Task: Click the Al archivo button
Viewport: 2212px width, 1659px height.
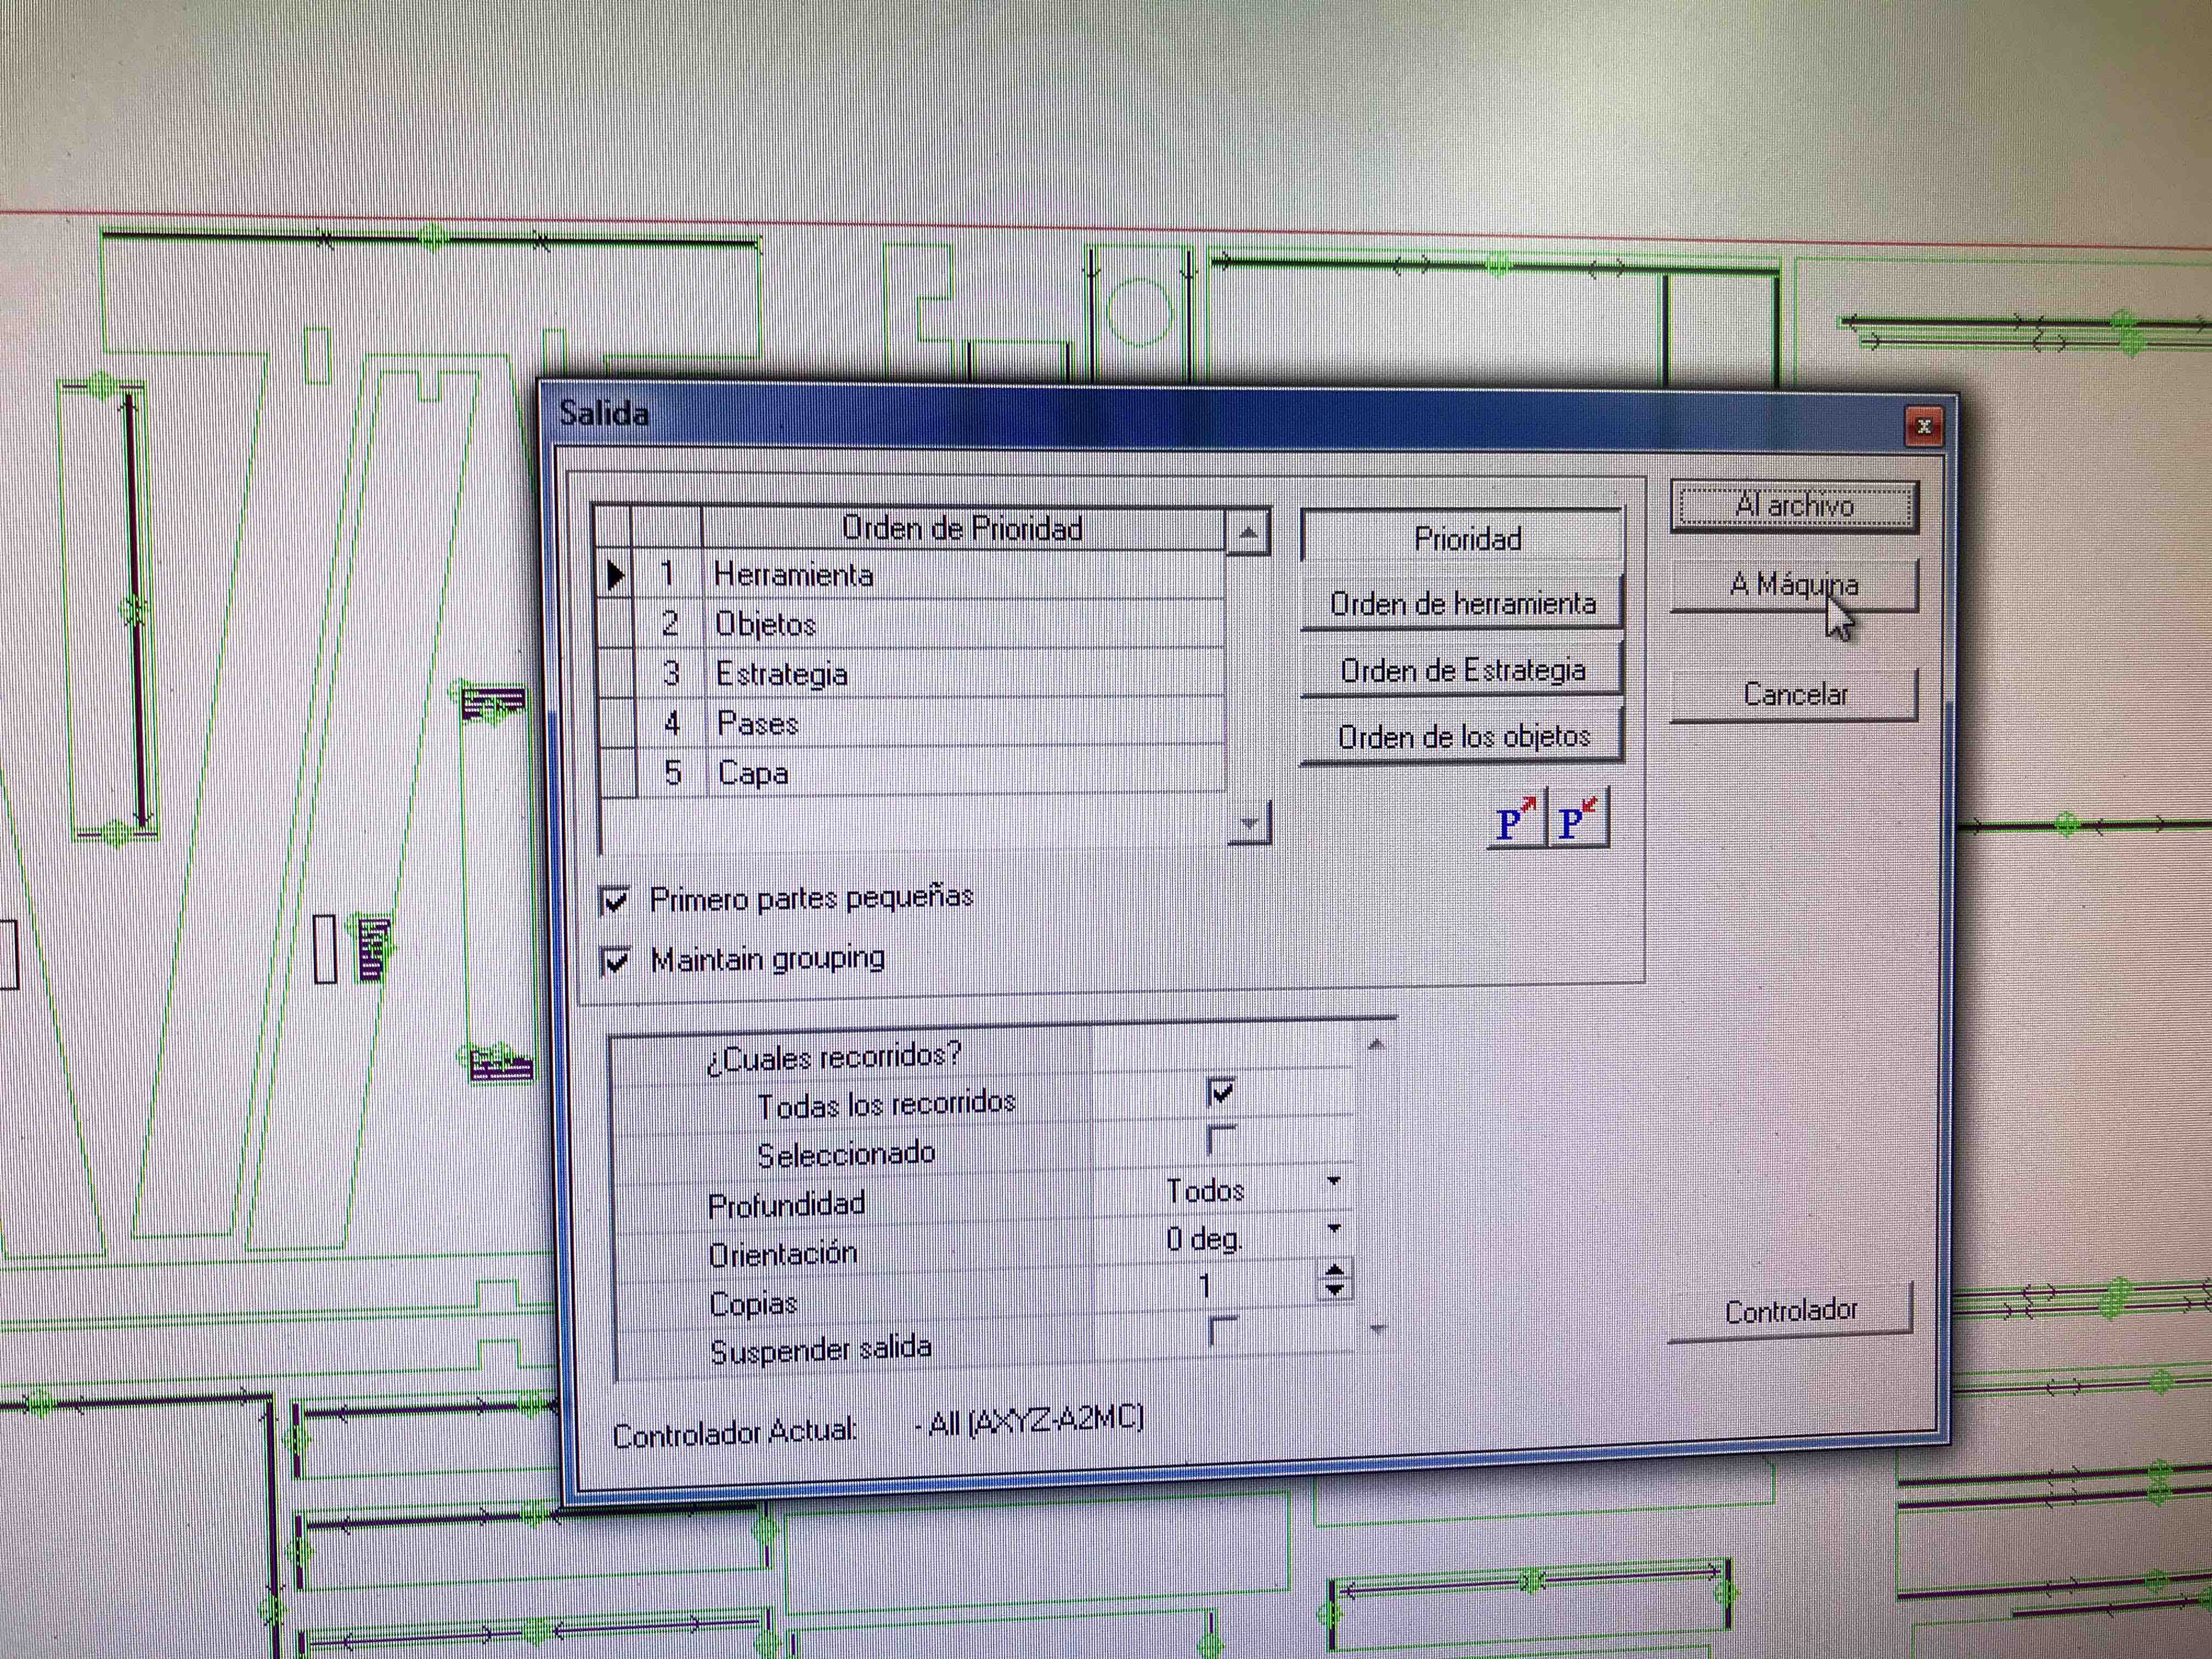Action: tap(1794, 506)
